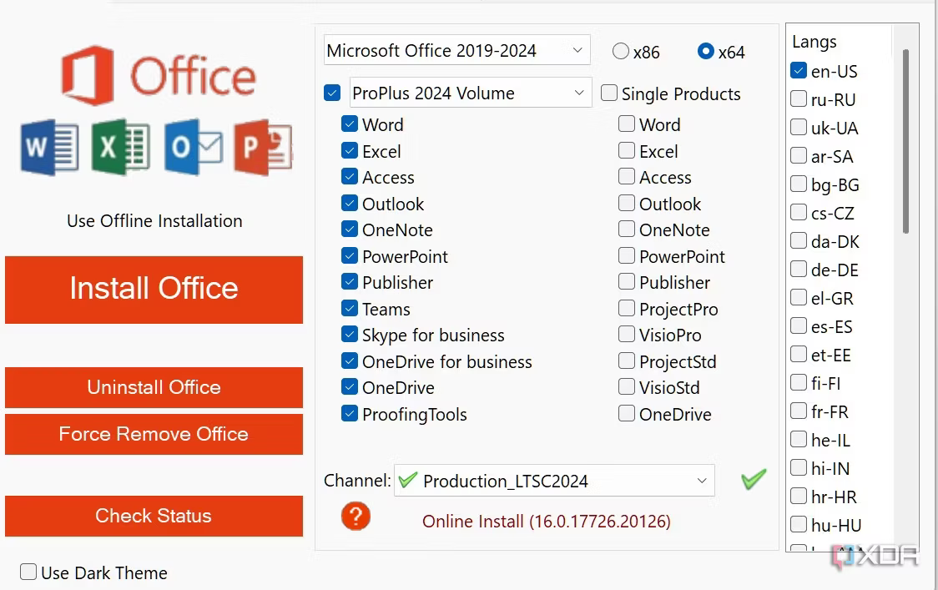
Task: Click Force Remove Office button
Action: pos(154,434)
